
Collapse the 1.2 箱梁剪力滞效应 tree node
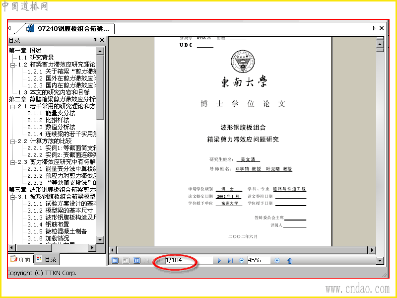[12, 65]
